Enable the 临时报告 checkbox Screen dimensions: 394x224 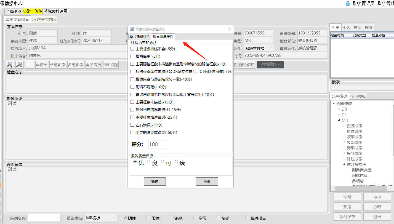tap(247, 218)
